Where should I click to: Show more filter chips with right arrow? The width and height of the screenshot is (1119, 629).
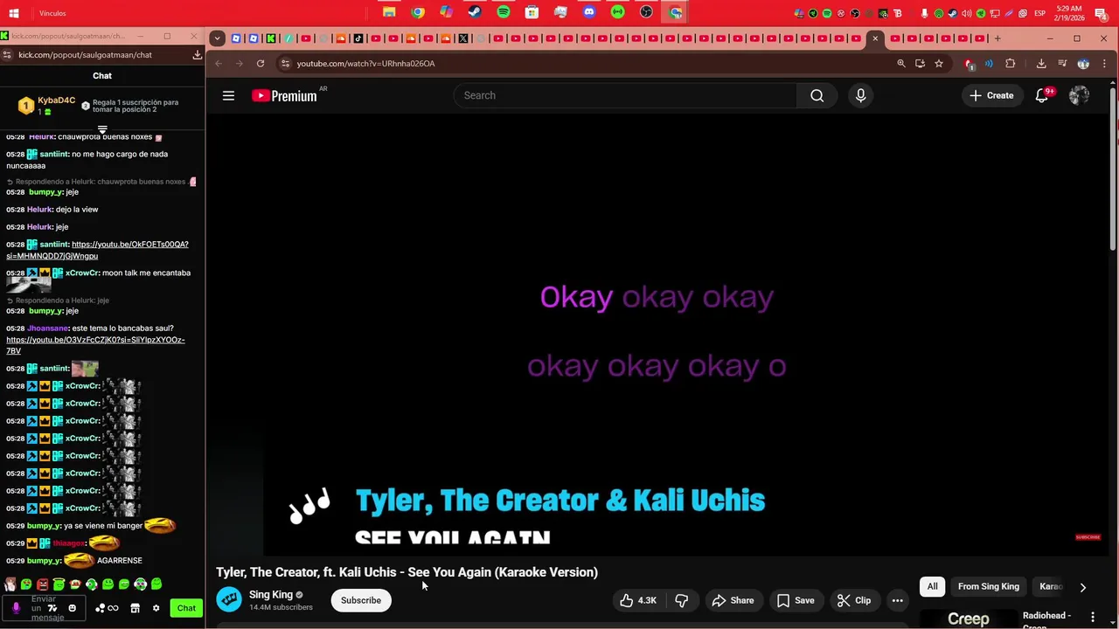[x=1082, y=587]
